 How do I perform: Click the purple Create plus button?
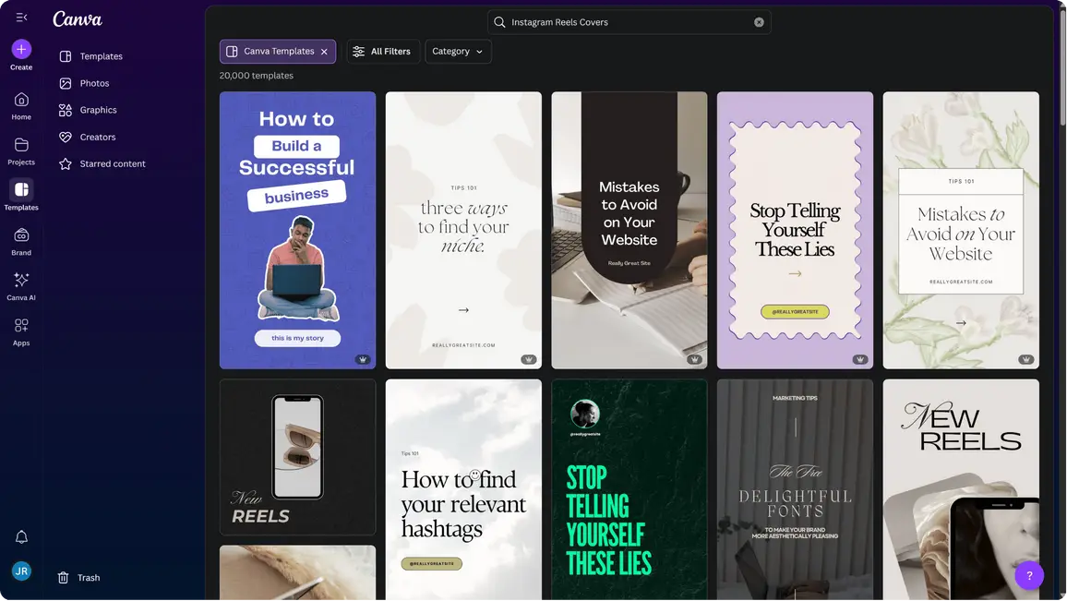[21, 49]
